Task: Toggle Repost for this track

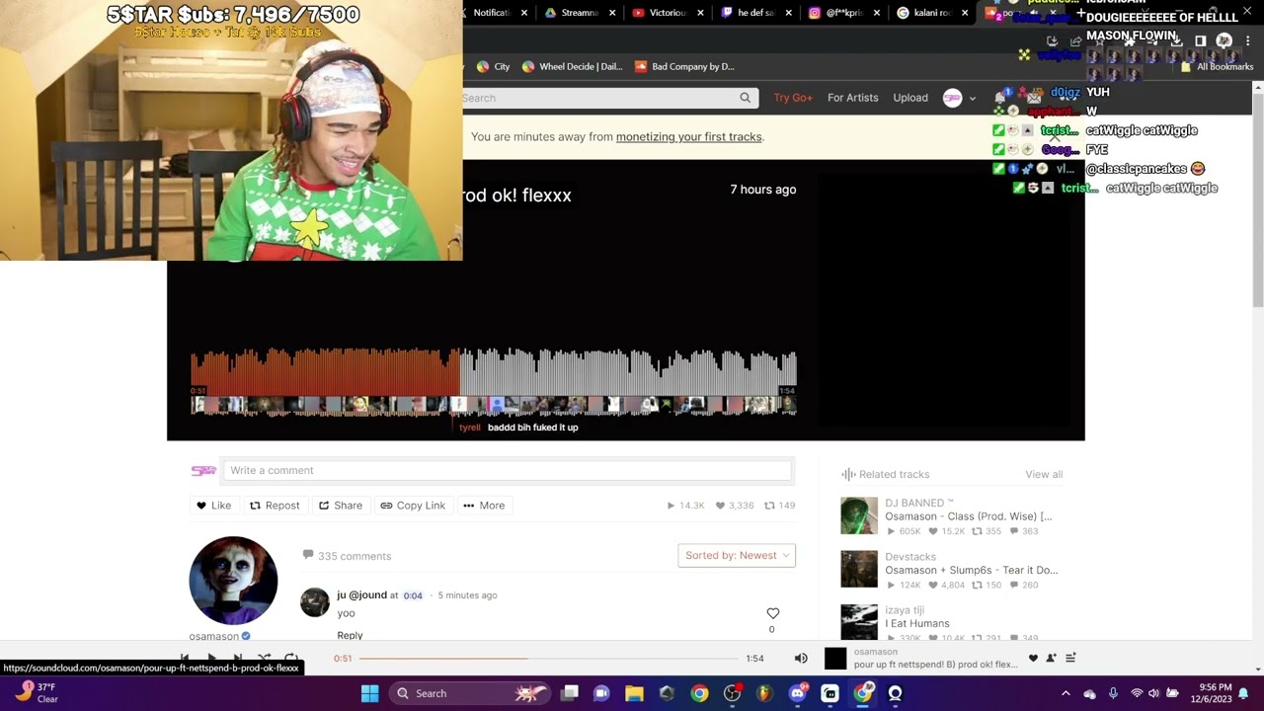Action: click(x=275, y=506)
